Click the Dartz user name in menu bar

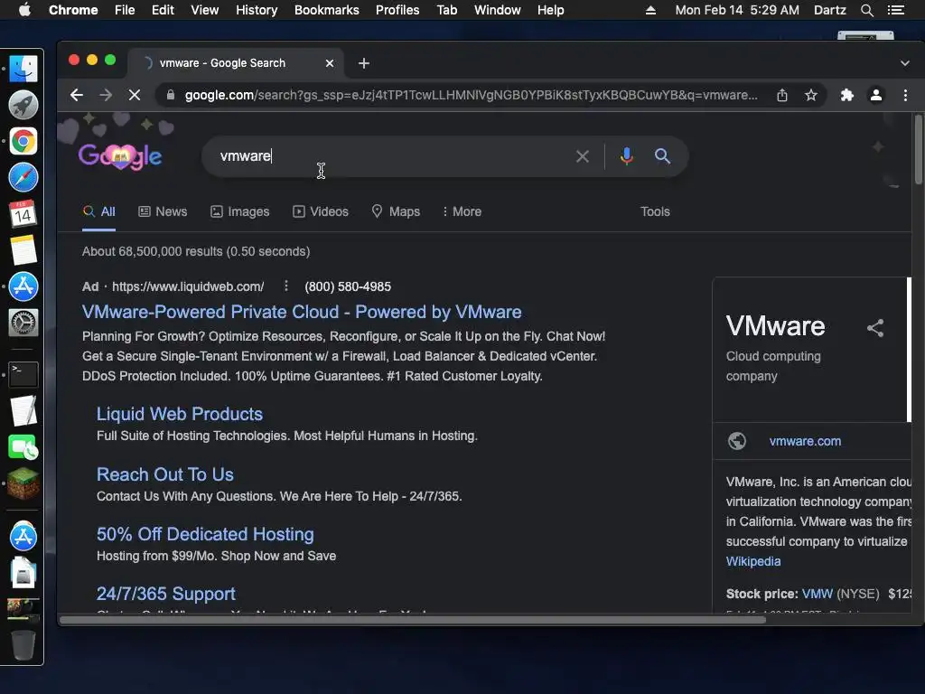tap(829, 10)
